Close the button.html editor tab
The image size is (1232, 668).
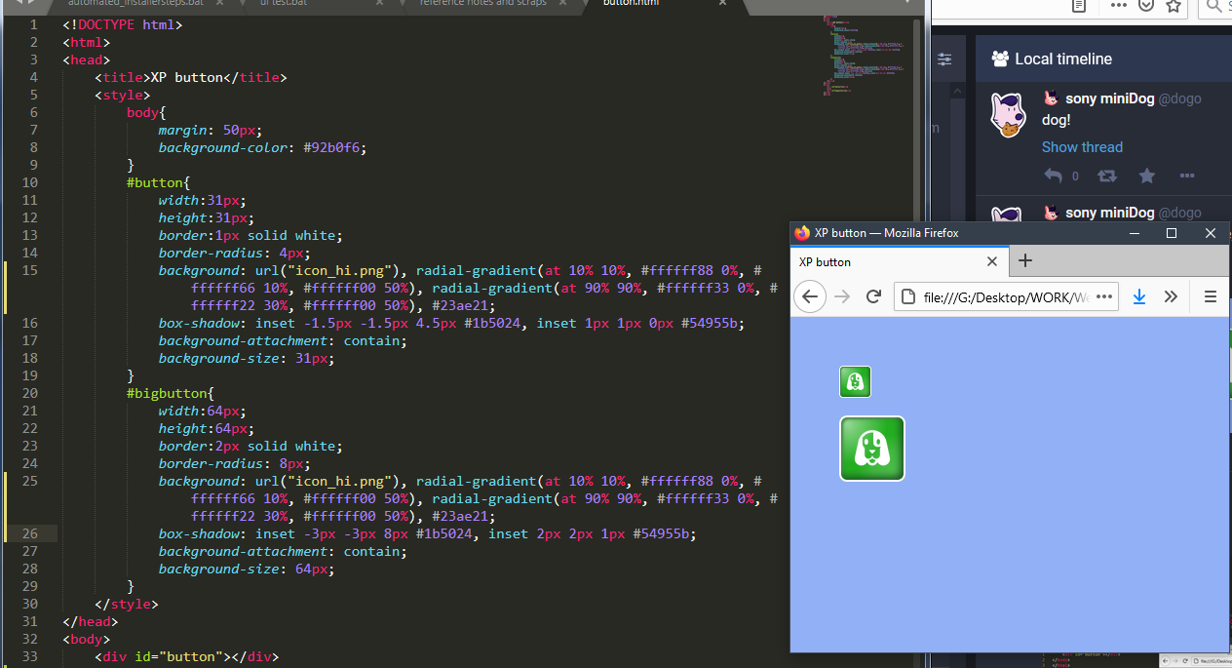coord(722,3)
